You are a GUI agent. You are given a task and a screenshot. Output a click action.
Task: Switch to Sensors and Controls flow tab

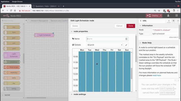coord(59,21)
